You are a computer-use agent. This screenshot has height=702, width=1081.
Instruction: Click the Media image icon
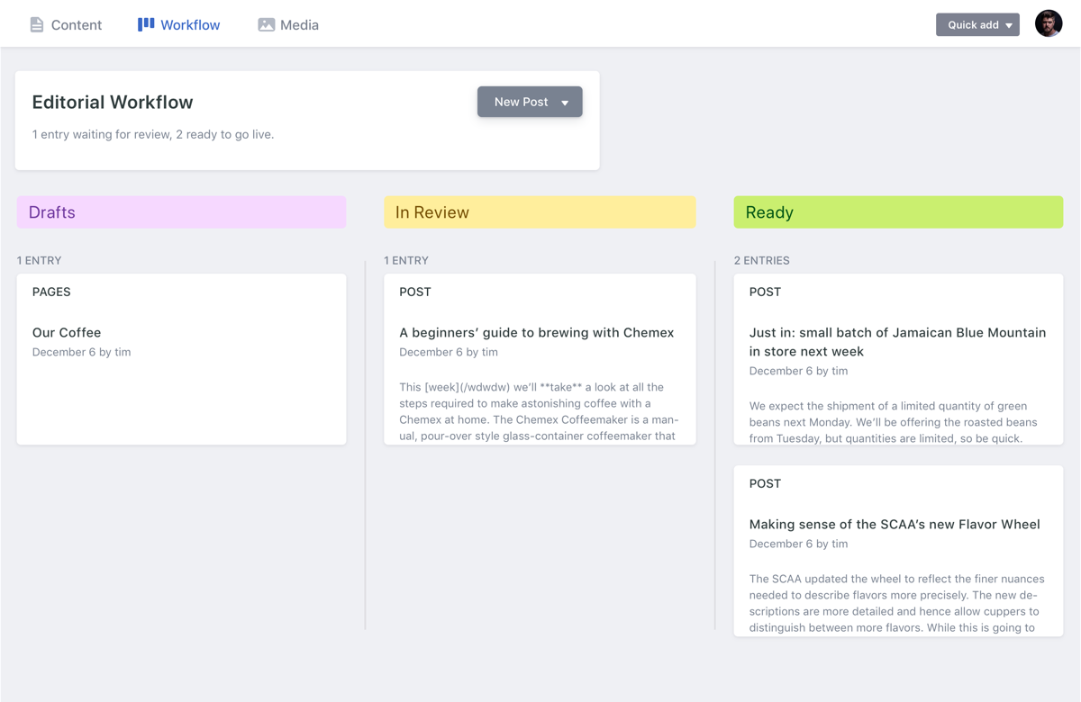click(266, 24)
